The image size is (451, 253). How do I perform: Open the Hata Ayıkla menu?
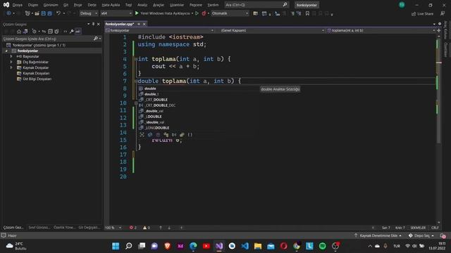tap(111, 5)
